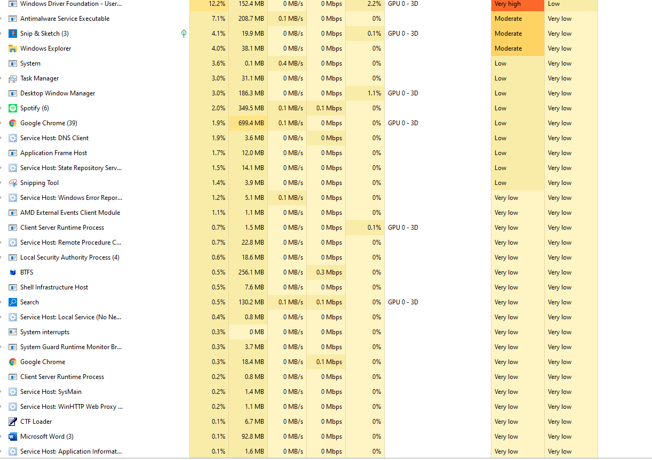652x460 pixels.
Task: Click the Snipping Tool scissors icon
Action: [x=13, y=183]
